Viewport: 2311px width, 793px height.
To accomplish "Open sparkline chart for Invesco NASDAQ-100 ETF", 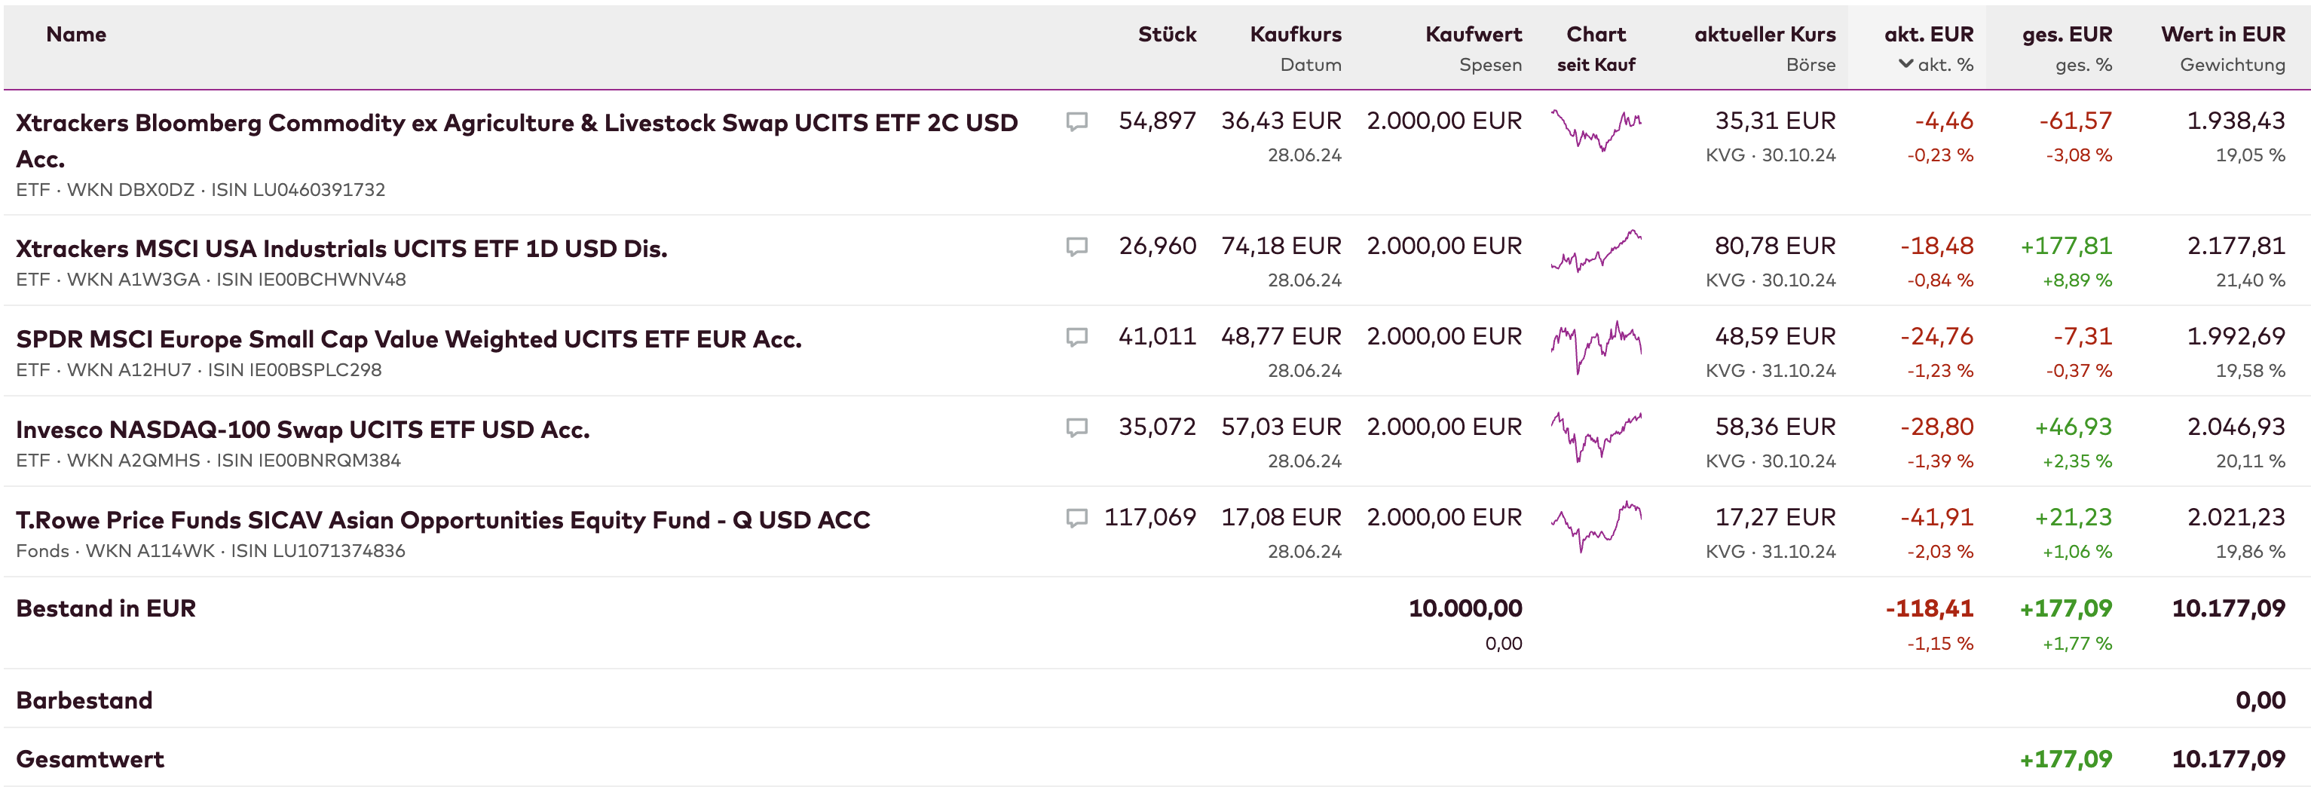I will tap(1596, 436).
